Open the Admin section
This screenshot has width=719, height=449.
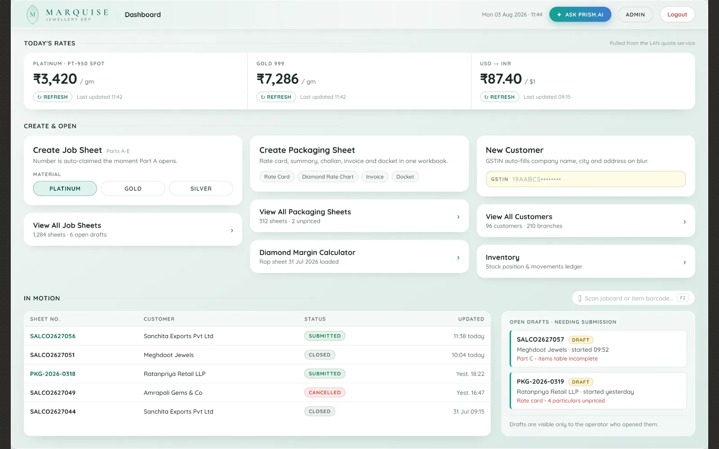coord(635,14)
